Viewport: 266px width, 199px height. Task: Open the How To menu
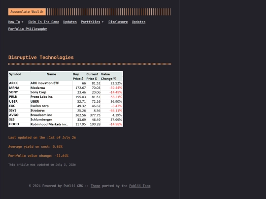[14, 22]
